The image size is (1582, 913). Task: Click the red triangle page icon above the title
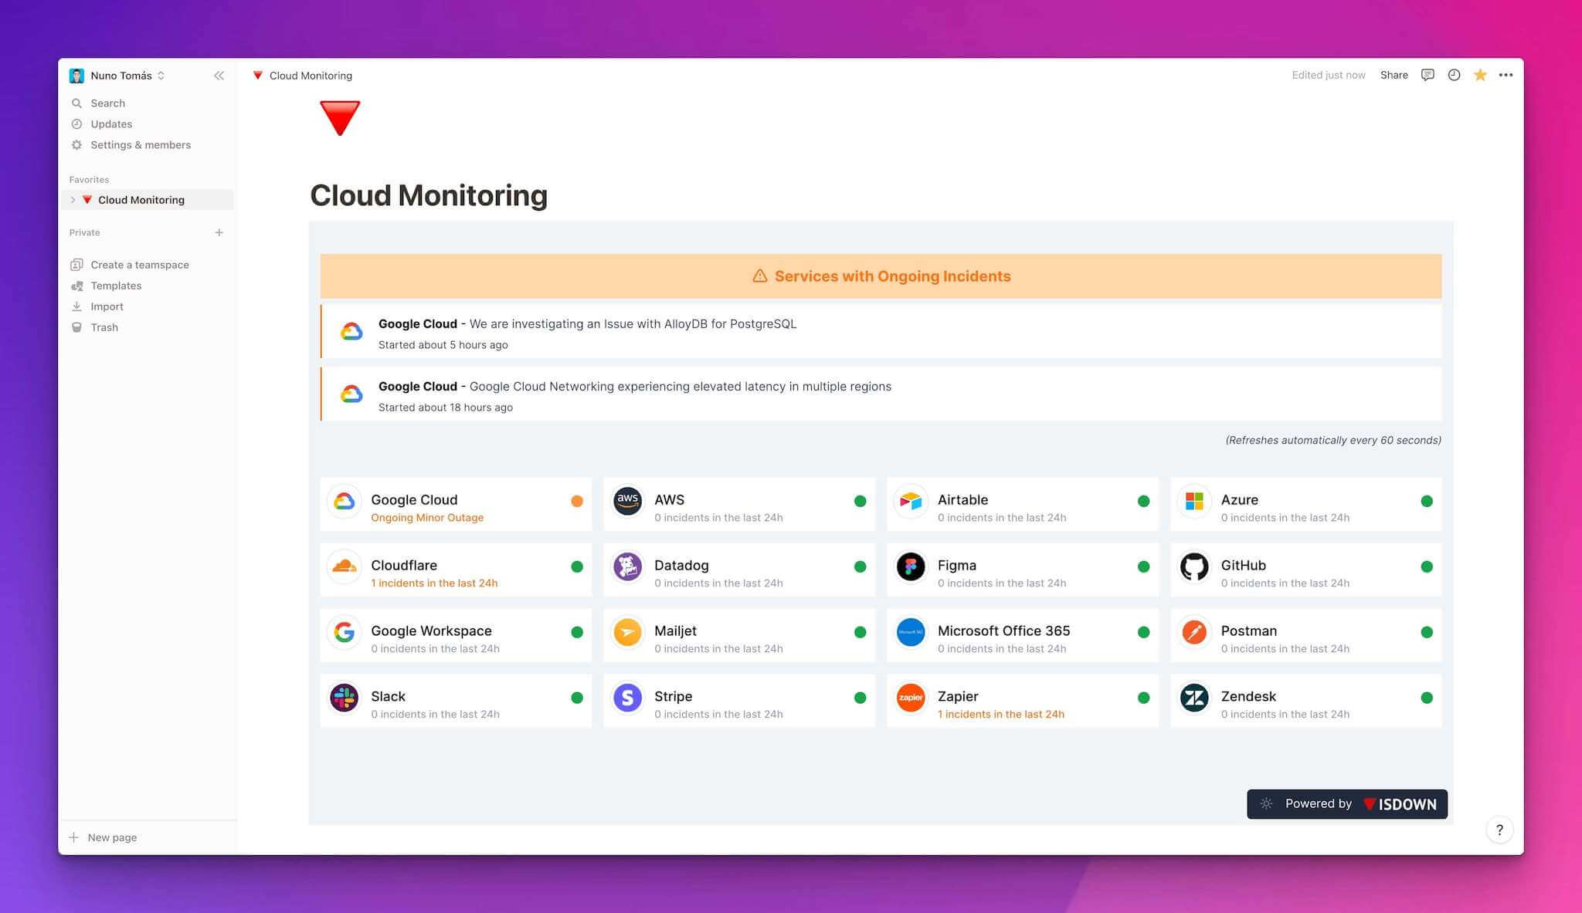coord(340,117)
